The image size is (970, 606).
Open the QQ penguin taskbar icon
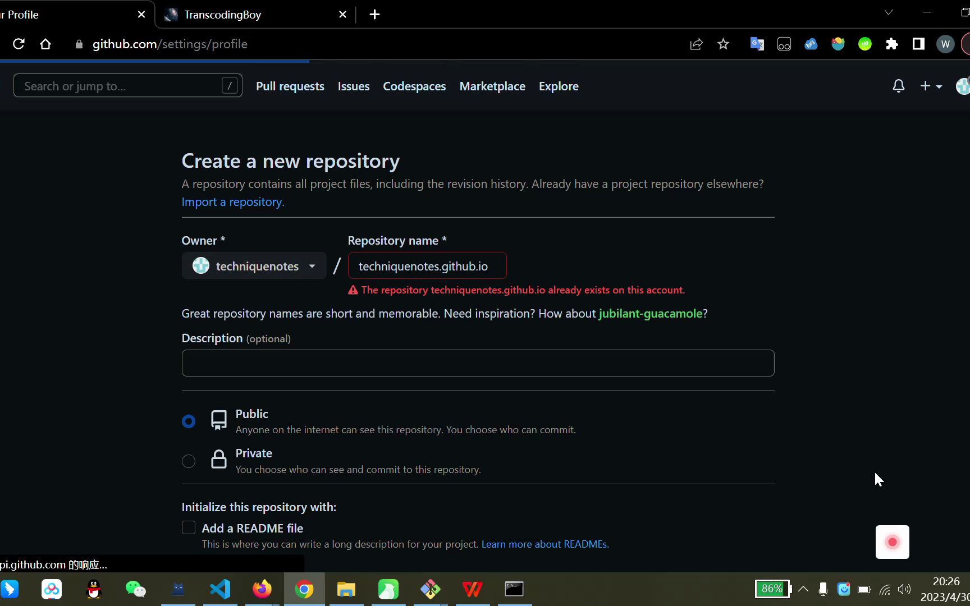[94, 589]
